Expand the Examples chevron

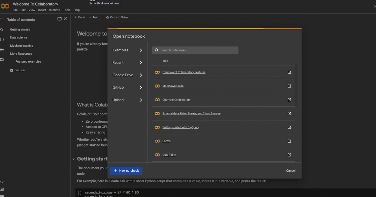click(x=141, y=50)
